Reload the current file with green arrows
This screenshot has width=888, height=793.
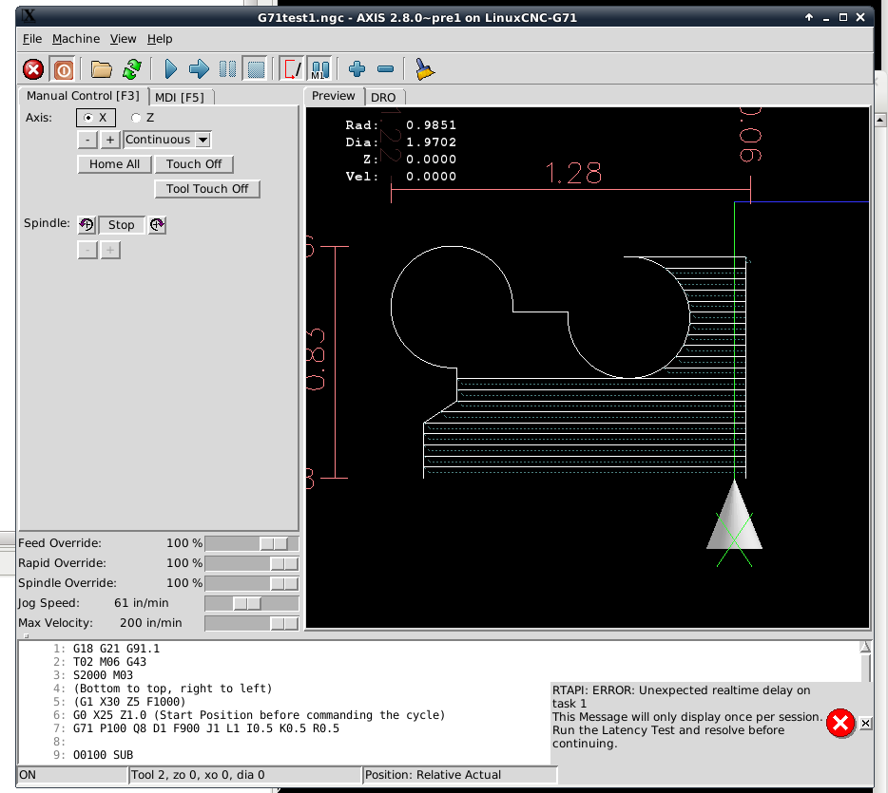(132, 69)
